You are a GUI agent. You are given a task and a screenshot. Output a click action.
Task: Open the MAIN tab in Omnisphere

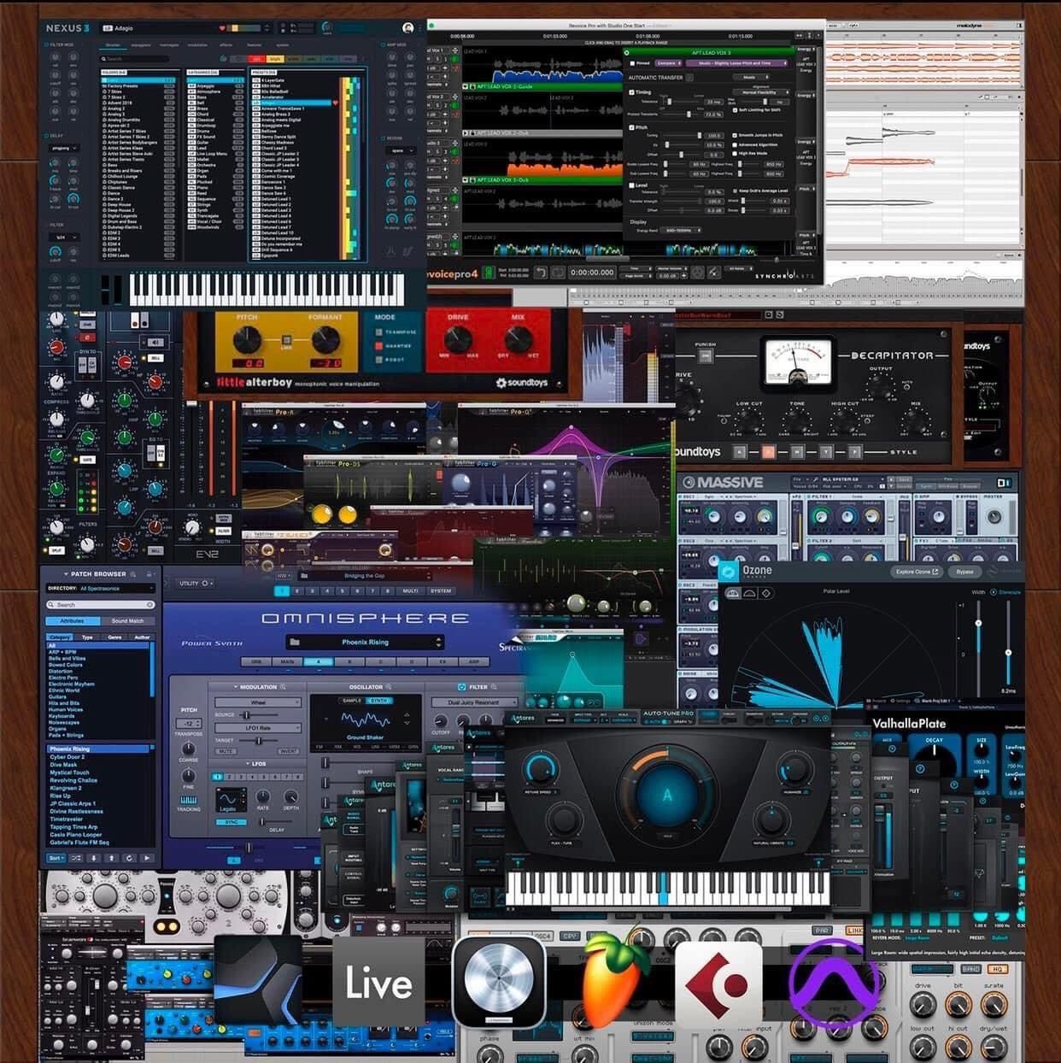(287, 661)
